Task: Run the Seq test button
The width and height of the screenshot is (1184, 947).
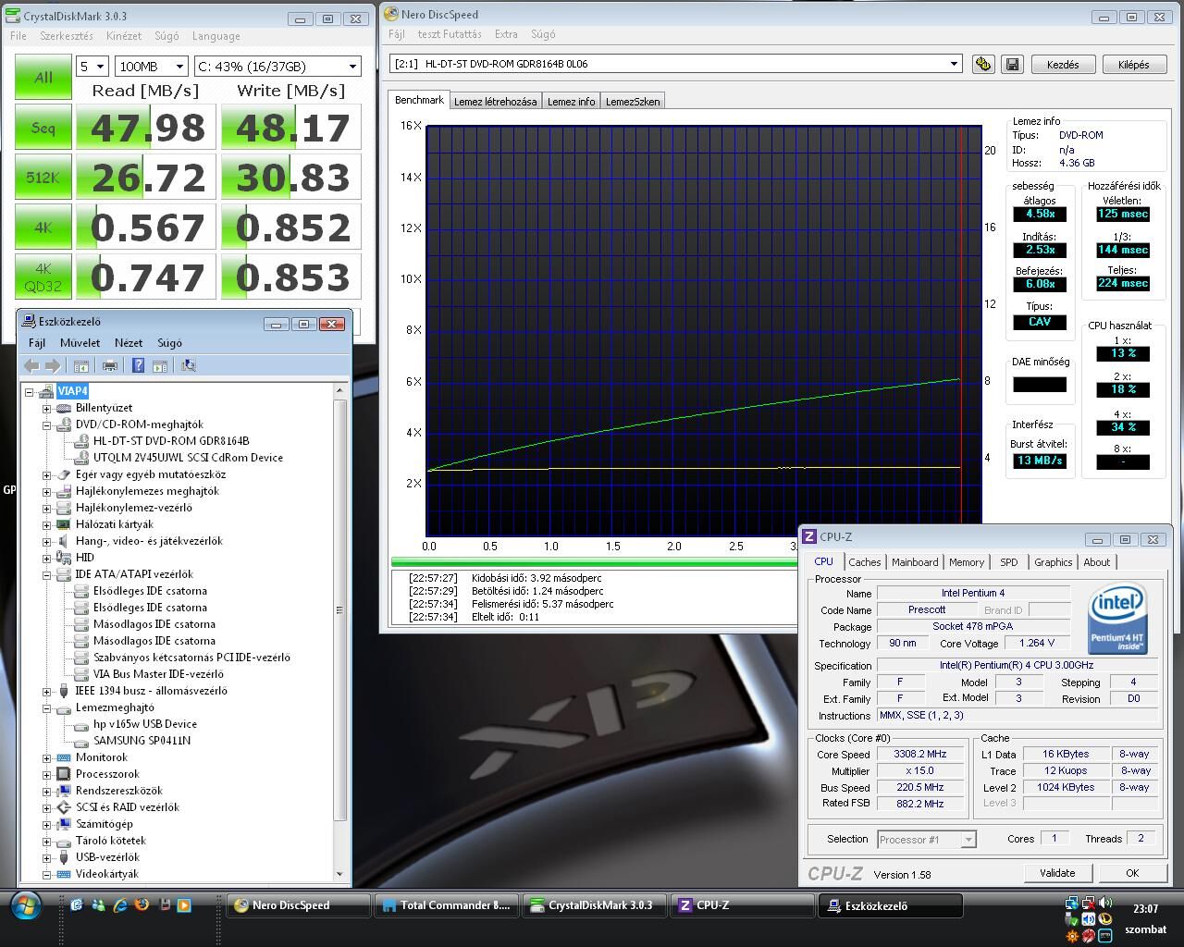Action: point(43,128)
